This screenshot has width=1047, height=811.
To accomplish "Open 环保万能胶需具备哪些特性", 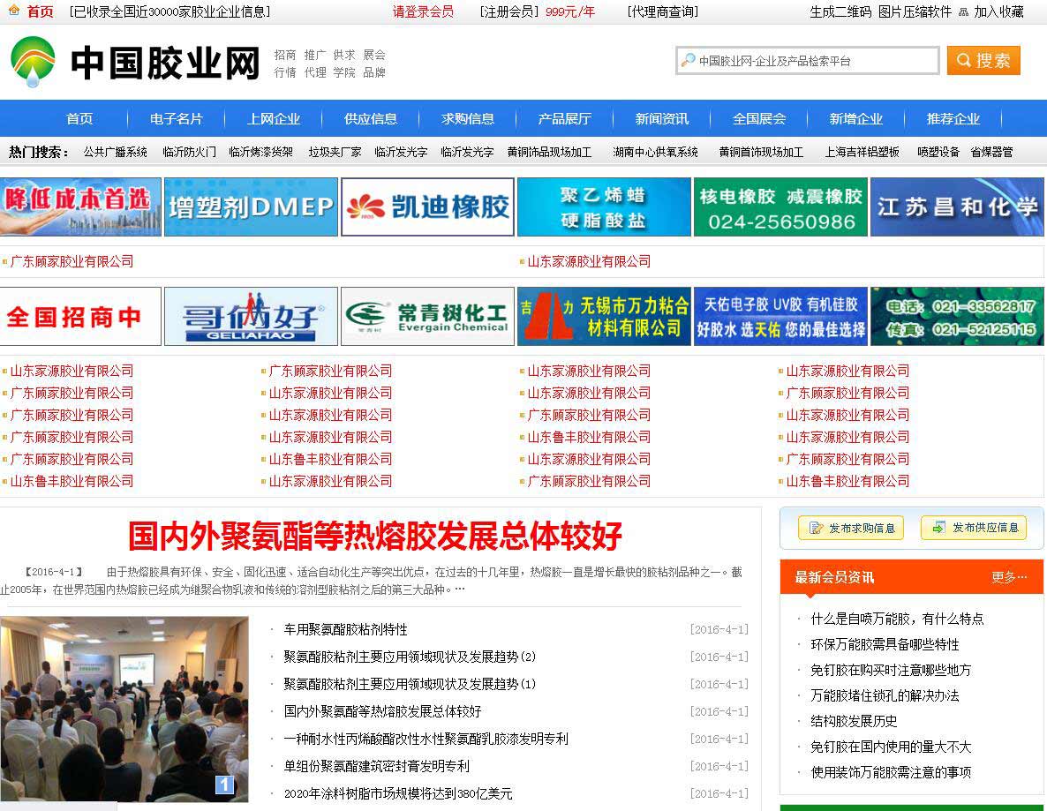I will [885, 645].
